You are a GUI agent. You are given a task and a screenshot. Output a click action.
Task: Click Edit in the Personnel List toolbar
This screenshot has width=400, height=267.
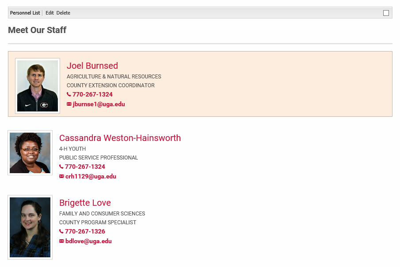[50, 13]
